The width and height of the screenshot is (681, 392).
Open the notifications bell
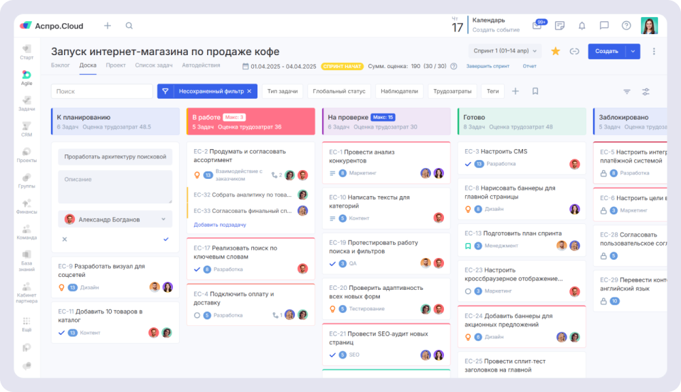pos(582,26)
